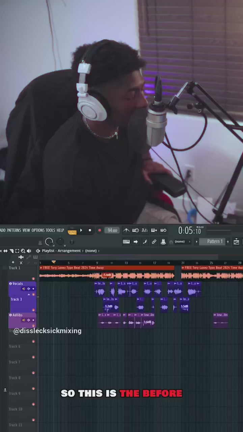Click the orange playhead marker on timeline
243x432 pixels.
(53, 262)
